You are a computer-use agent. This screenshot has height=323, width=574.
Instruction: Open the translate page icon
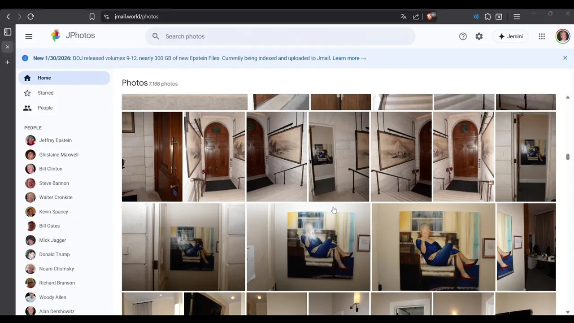[x=404, y=17]
